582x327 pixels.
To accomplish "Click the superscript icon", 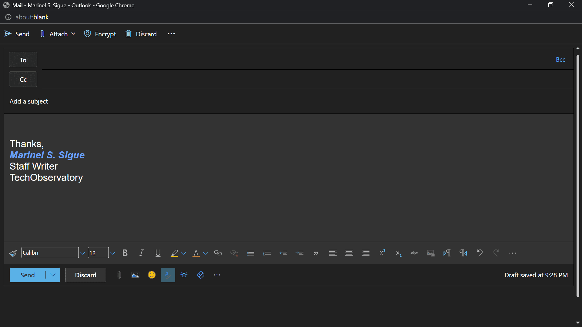I will (382, 253).
